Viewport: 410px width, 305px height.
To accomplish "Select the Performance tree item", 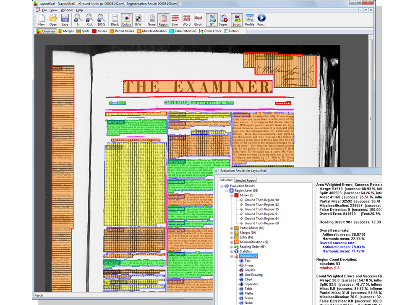I will click(249, 256).
